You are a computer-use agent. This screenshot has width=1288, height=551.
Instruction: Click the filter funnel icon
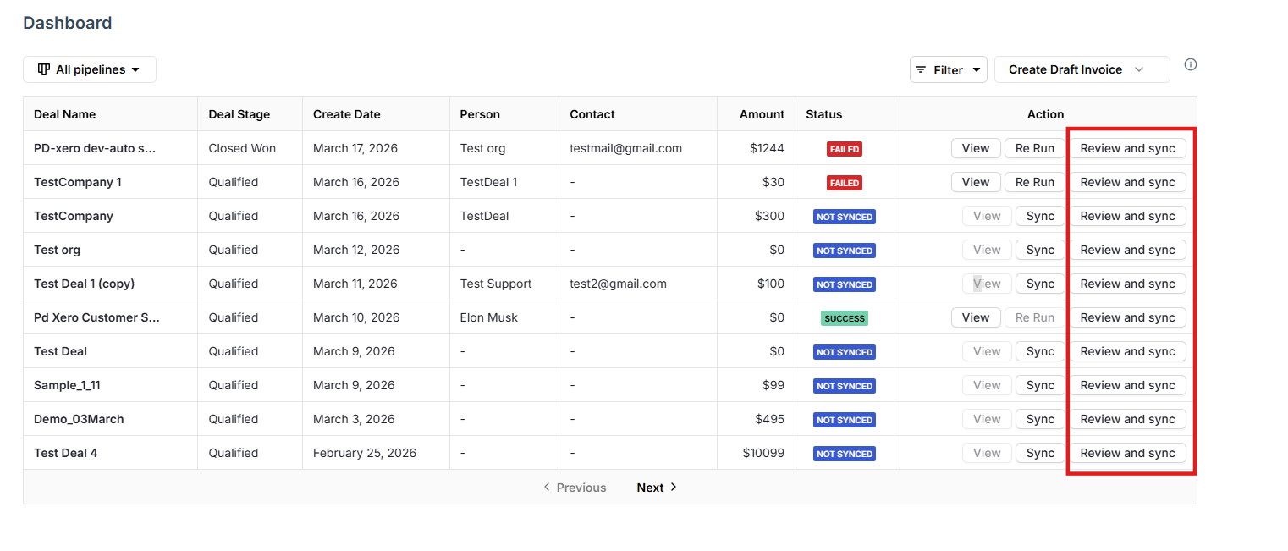click(922, 69)
